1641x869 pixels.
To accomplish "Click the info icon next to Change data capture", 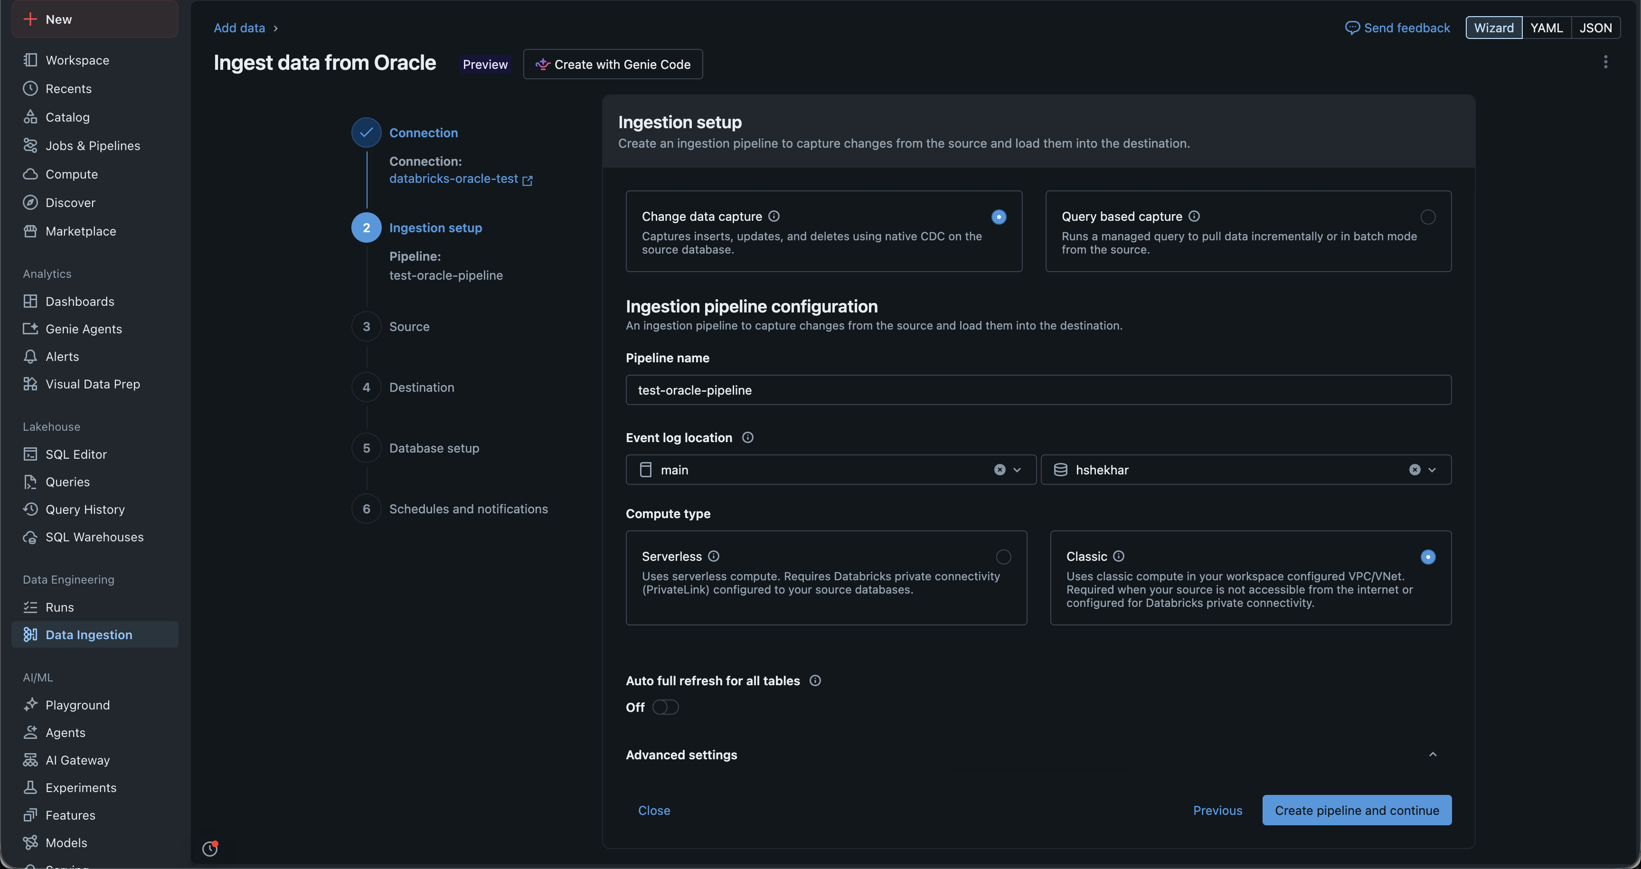I will point(773,216).
